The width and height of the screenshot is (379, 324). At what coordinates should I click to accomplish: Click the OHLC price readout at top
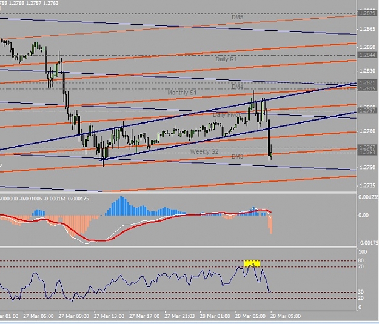[29, 3]
